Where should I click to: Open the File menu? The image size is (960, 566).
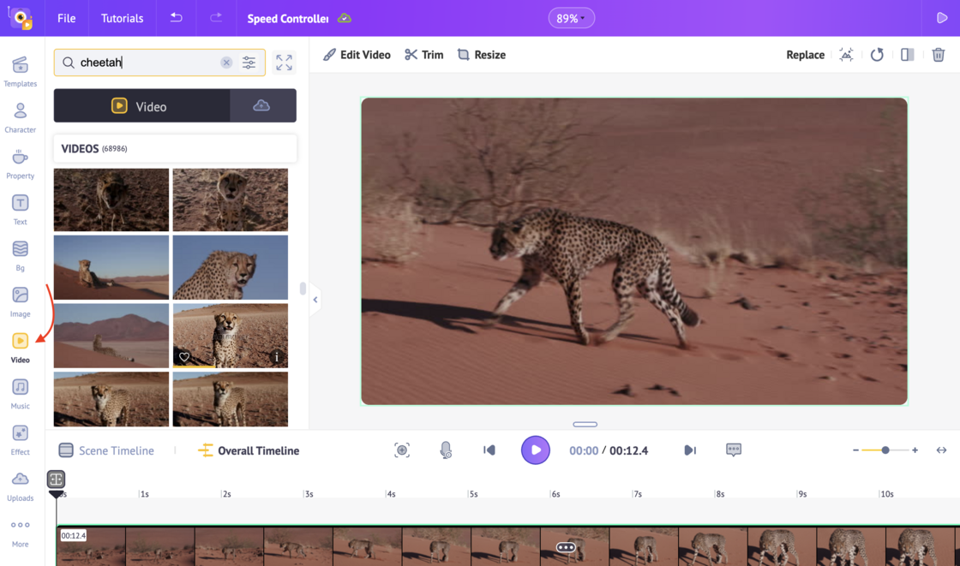[x=66, y=16]
